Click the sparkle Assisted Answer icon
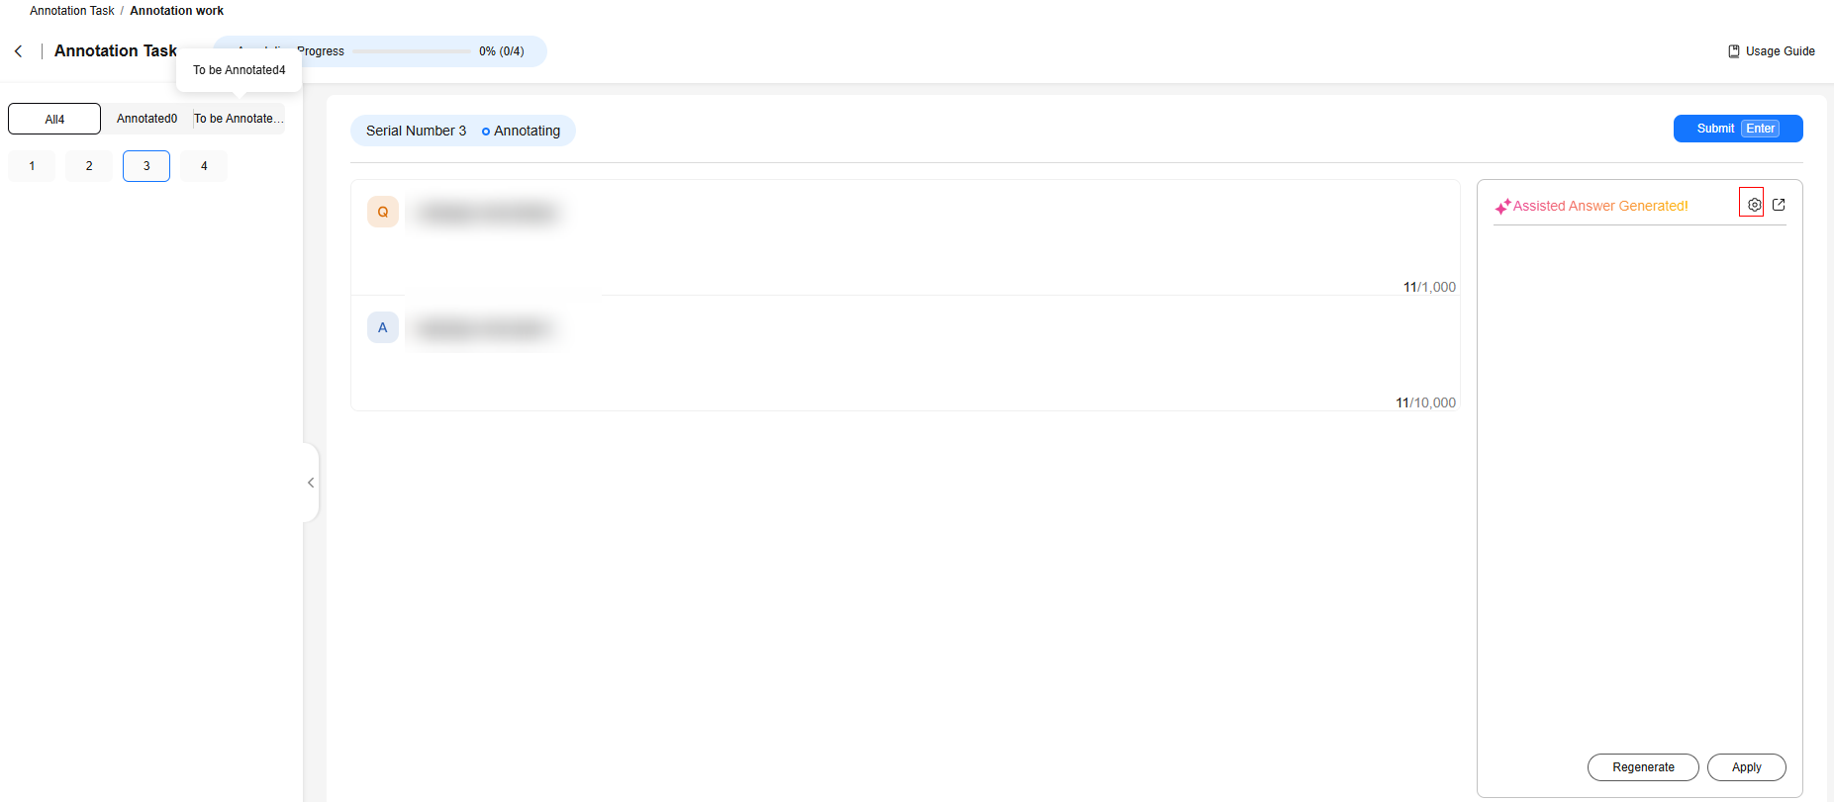Viewport: 1834px width, 802px height. (x=1502, y=207)
